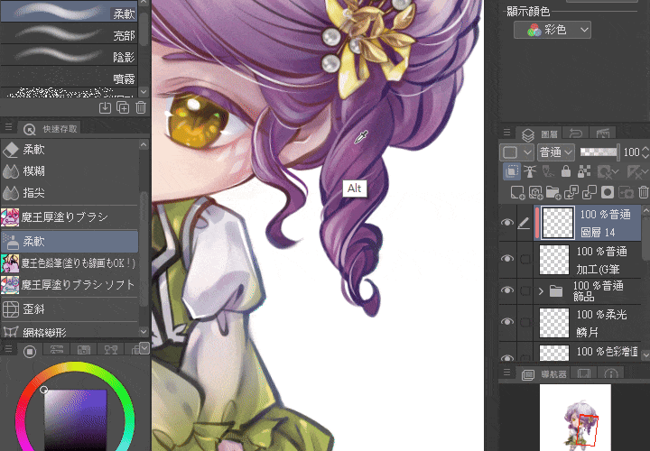This screenshot has width=650, height=451.
Task: Delete layer trash icon in layer panel
Action: [644, 192]
